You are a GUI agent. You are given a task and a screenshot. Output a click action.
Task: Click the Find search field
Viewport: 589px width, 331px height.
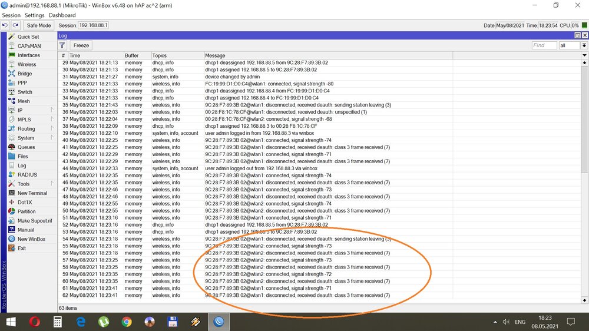click(x=544, y=45)
